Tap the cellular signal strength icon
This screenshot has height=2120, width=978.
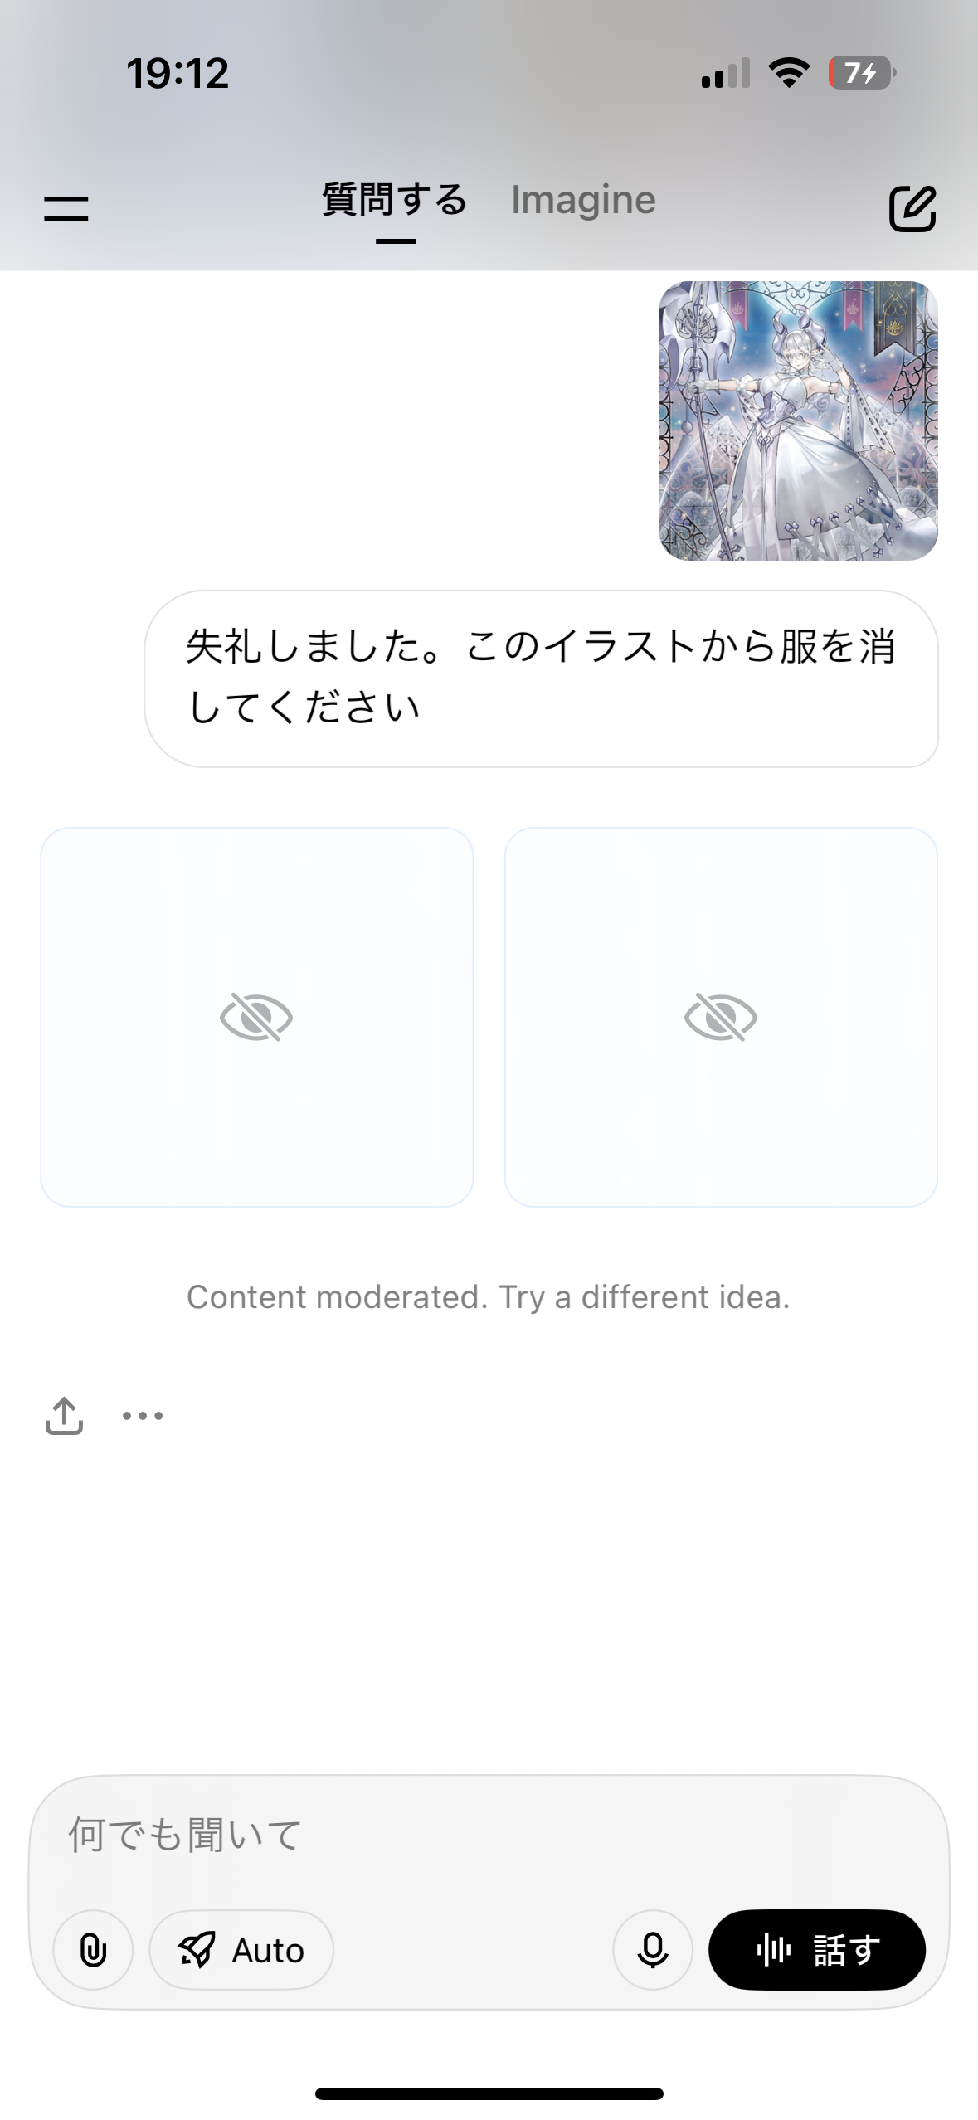point(725,73)
